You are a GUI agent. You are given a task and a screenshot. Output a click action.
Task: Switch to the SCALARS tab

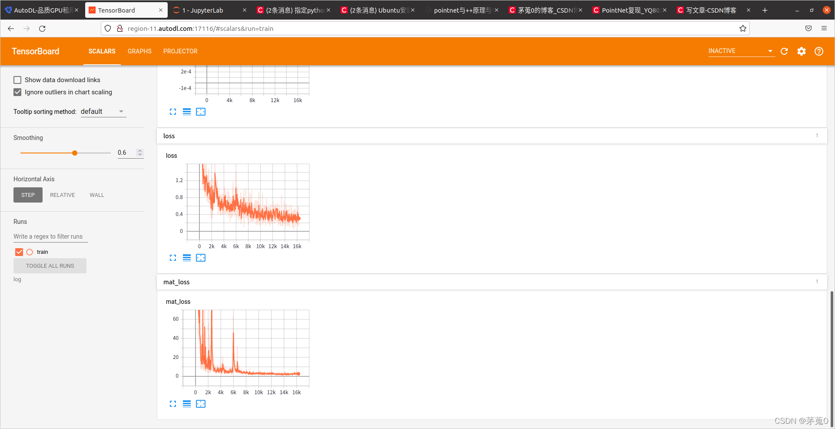102,51
